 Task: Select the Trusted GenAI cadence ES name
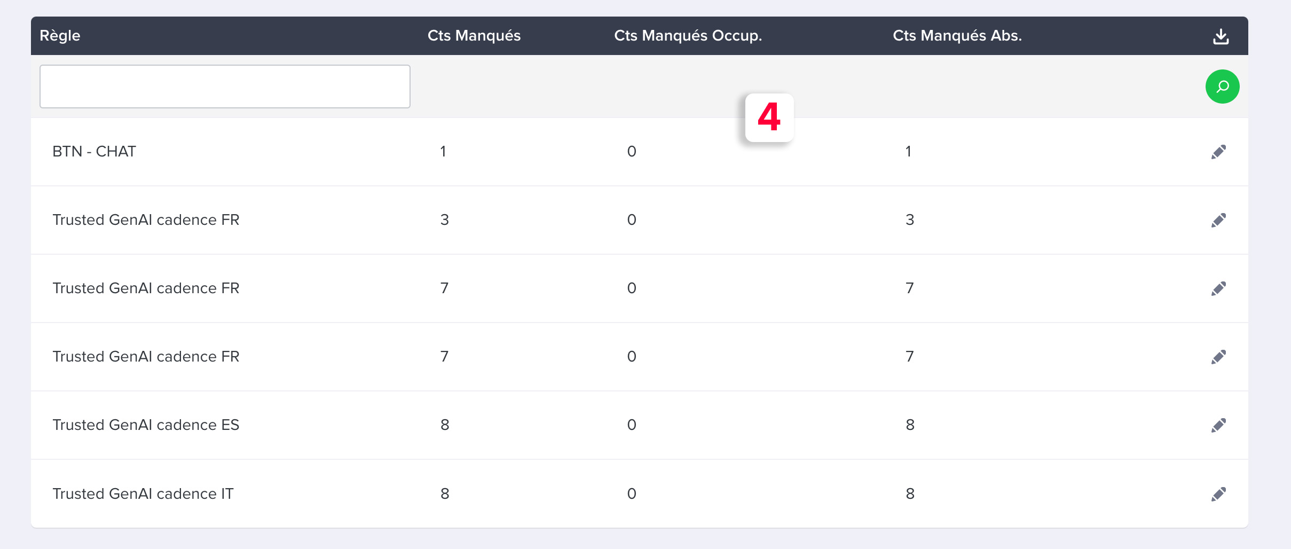coord(146,425)
